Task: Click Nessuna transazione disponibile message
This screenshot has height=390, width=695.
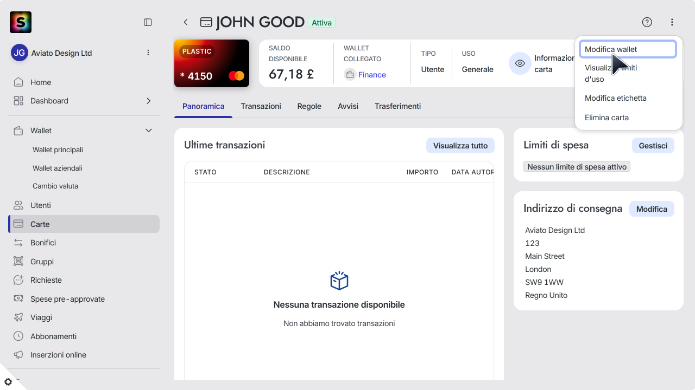Action: coord(339,305)
